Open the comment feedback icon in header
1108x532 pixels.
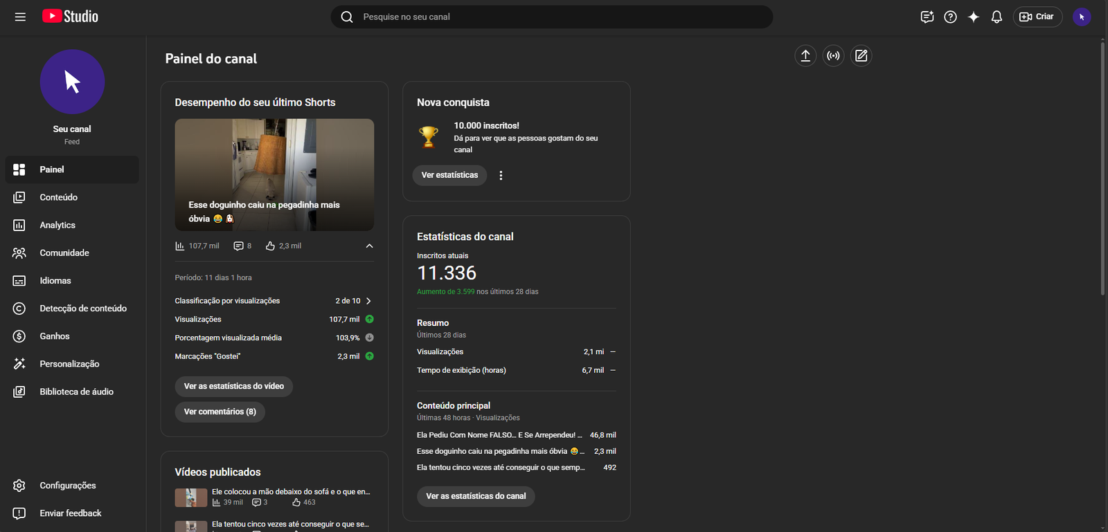click(x=927, y=17)
